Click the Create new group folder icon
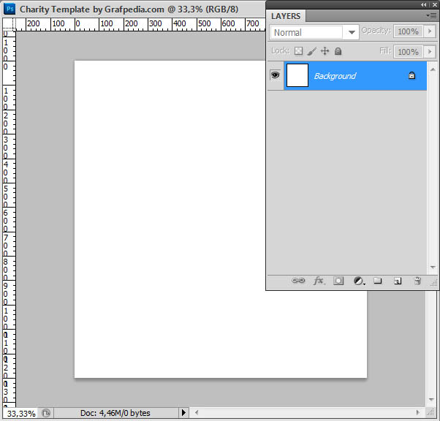The height and width of the screenshot is (421, 440). pyautogui.click(x=377, y=281)
